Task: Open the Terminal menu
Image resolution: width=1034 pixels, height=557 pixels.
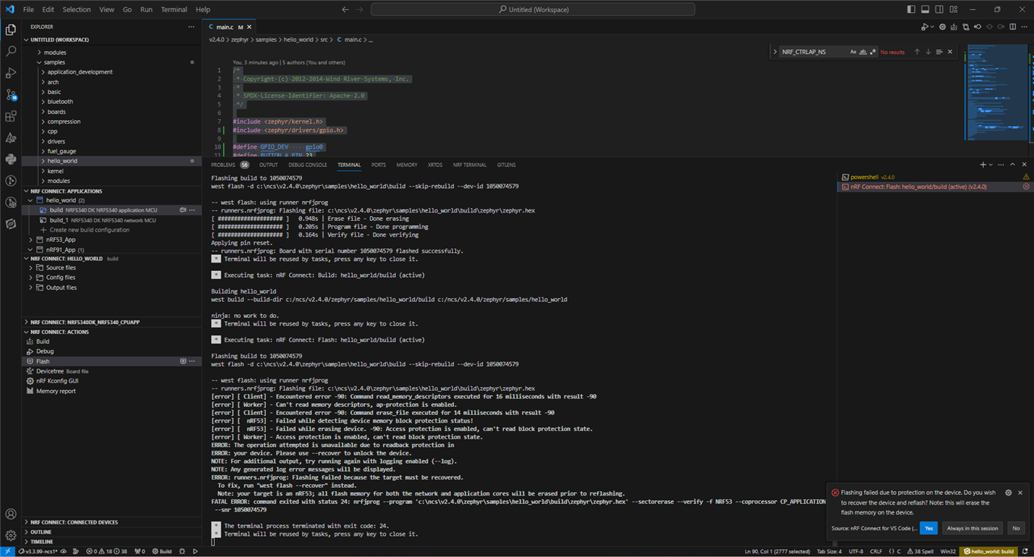Action: [x=174, y=10]
